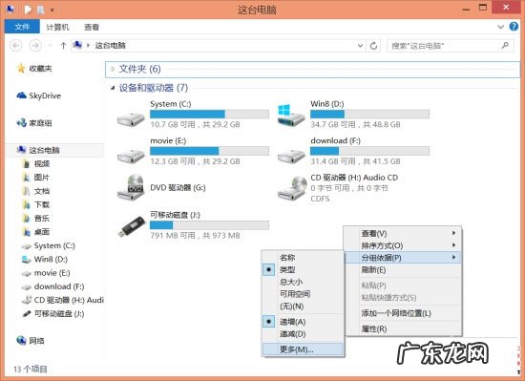The image size is (525, 381).
Task: Open the address bar history dropdown
Action: click(x=360, y=46)
